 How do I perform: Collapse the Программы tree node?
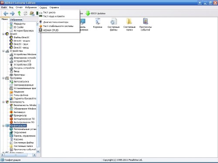tap(3, 78)
